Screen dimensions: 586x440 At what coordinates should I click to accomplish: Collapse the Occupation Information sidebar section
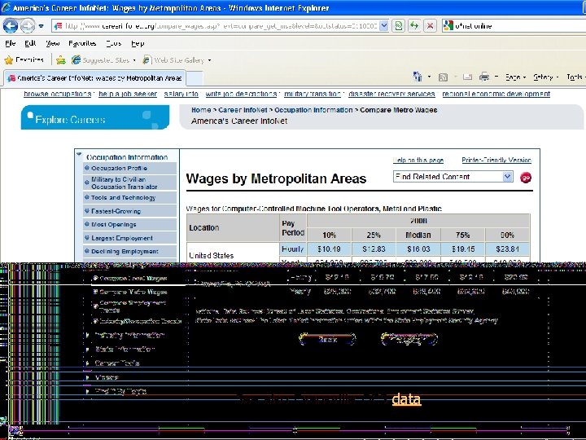pos(79,154)
